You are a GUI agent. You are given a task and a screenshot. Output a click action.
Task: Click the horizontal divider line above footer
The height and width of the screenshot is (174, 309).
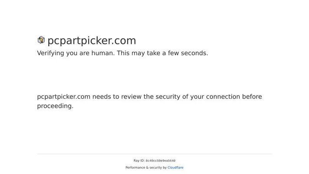(155, 154)
